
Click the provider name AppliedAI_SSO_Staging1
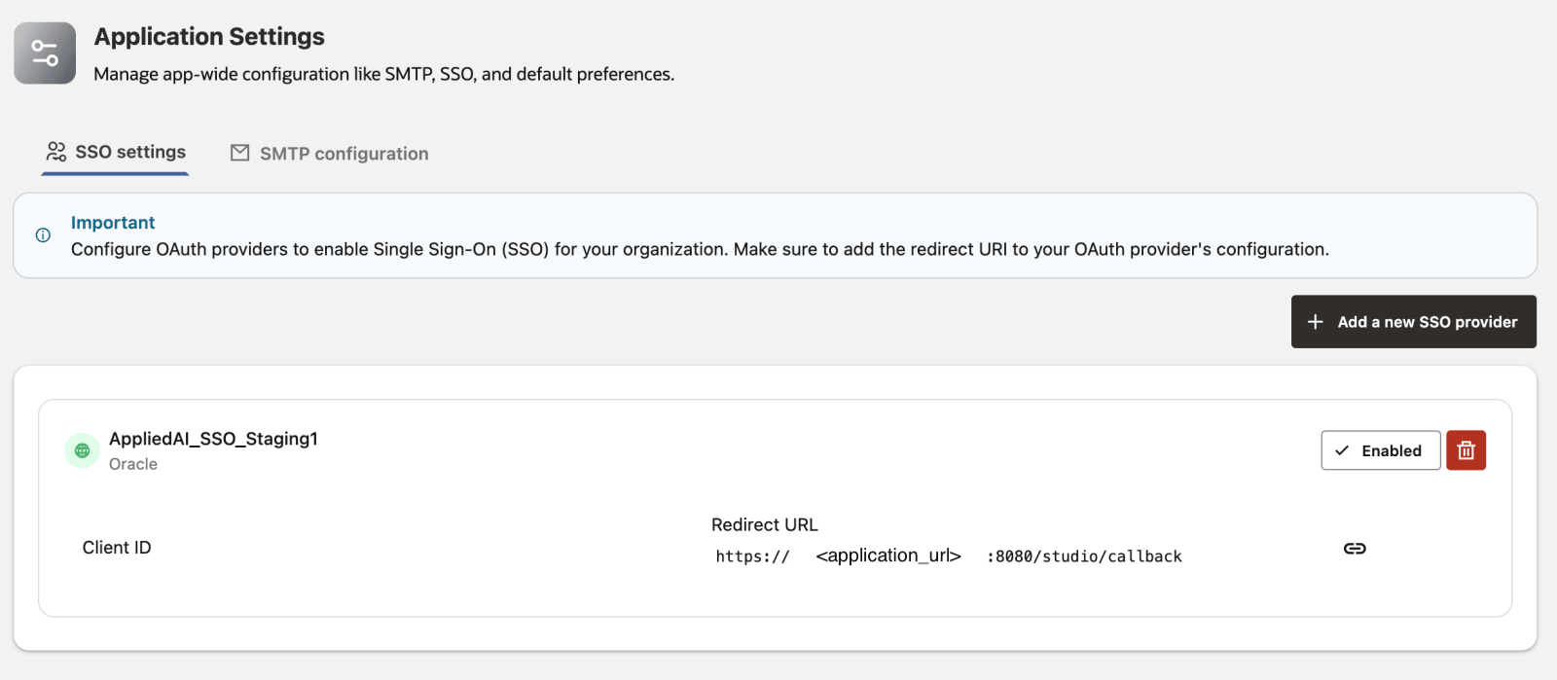[213, 439]
